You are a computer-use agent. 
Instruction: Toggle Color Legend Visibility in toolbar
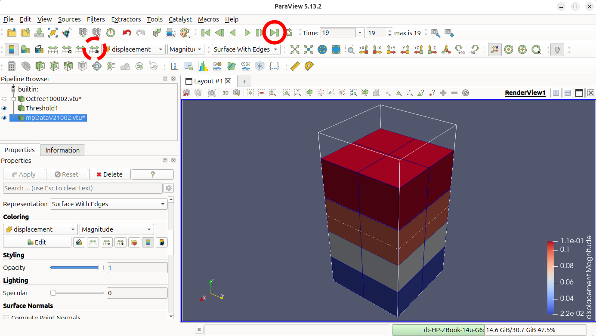click(12, 49)
